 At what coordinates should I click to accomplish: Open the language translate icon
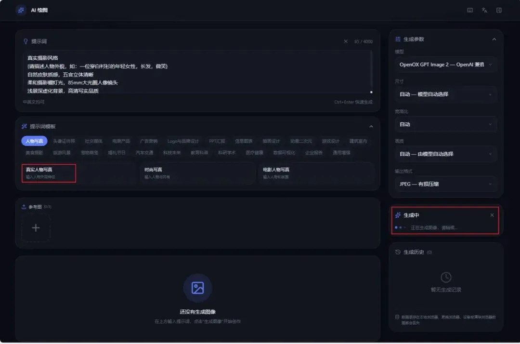click(484, 10)
